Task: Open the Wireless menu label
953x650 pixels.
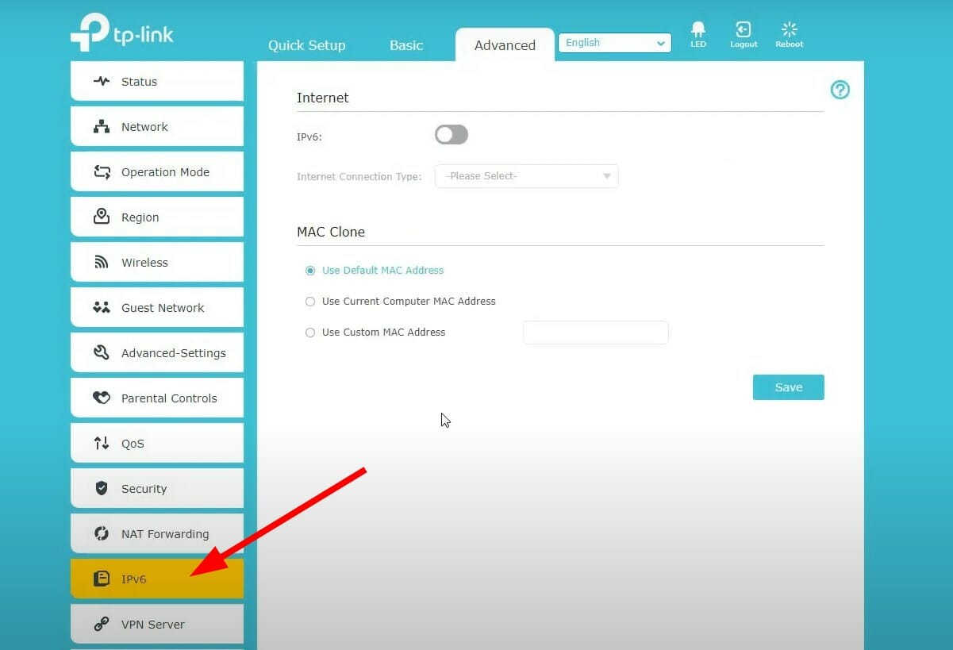Action: coord(144,263)
